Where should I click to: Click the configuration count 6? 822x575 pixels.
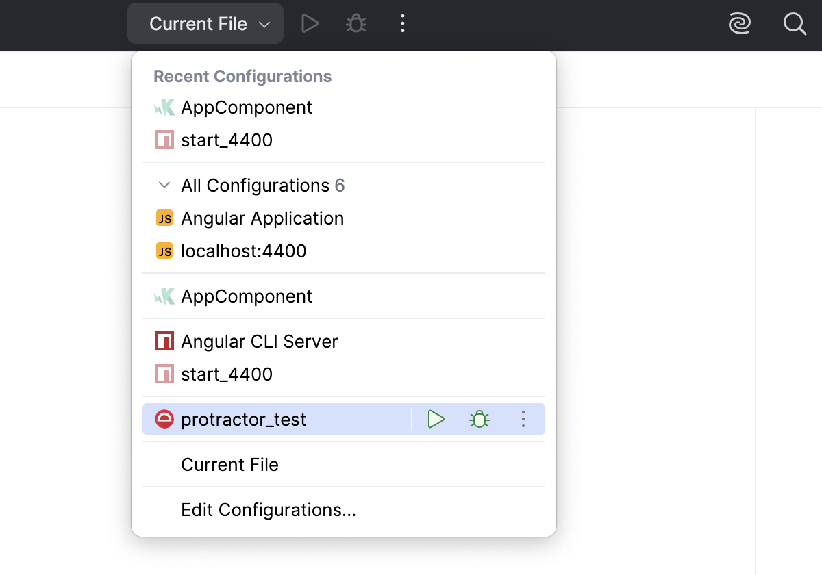click(x=340, y=186)
